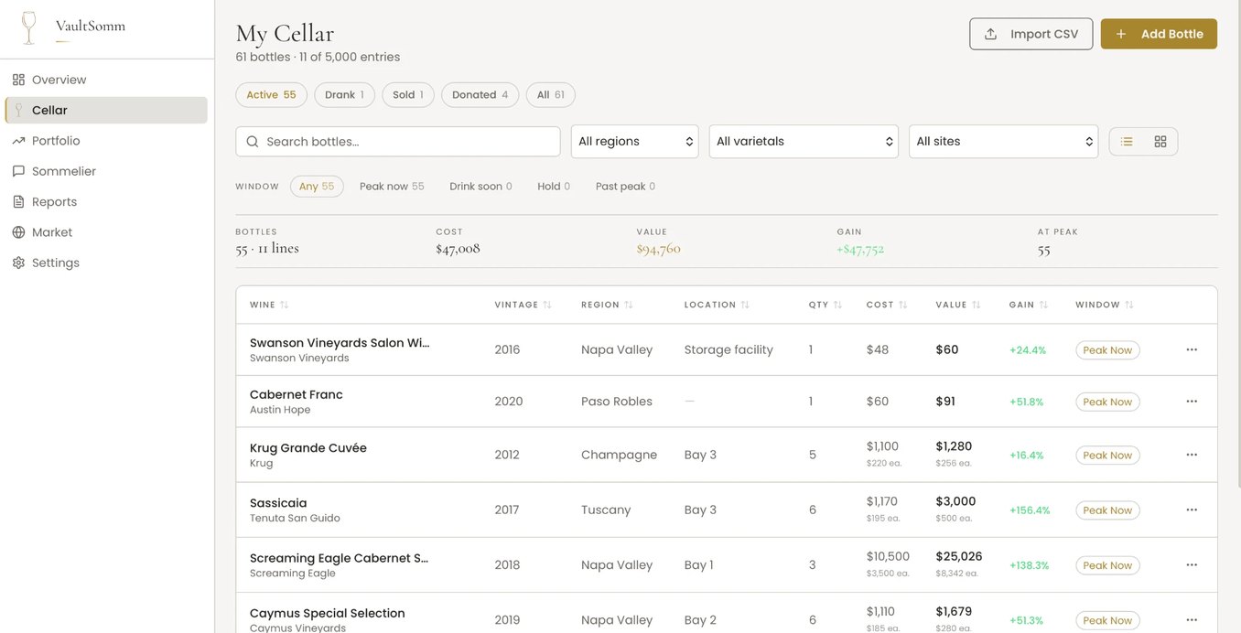Switch to list view icon

coord(1127,142)
